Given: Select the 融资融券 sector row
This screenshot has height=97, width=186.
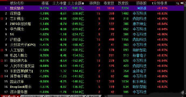Looking at the screenshot, I should [92, 8].
